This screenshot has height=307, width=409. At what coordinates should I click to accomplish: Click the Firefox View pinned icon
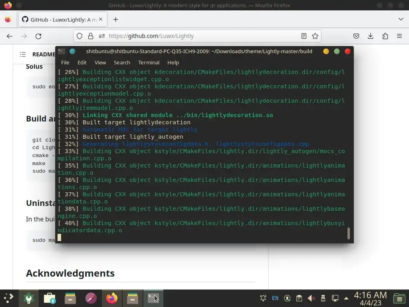click(x=8, y=20)
